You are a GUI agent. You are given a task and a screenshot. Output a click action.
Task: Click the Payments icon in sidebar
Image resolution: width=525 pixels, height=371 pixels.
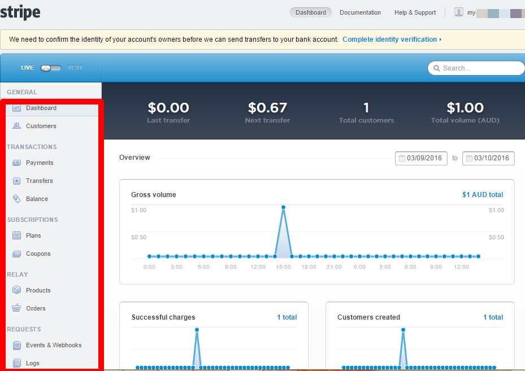(16, 163)
